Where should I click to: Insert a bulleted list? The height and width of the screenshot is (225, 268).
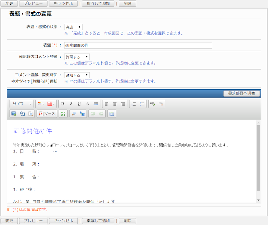click(x=142, y=104)
